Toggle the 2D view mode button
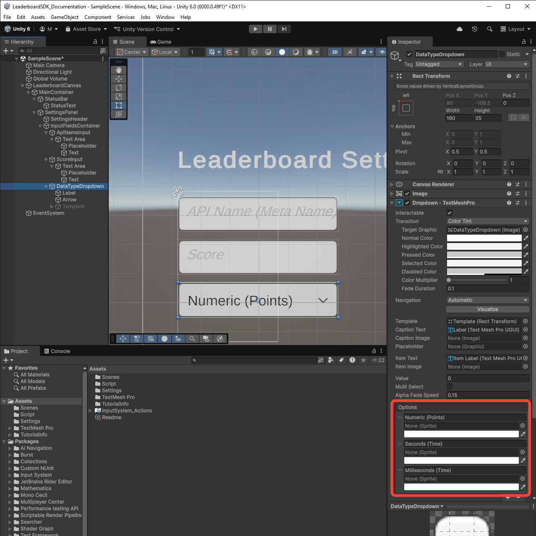536x536 pixels. [335, 52]
